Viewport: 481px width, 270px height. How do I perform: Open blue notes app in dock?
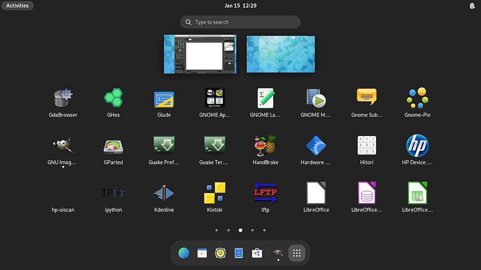click(239, 253)
